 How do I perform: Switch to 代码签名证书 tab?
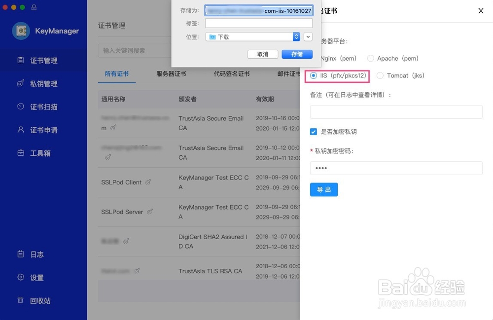[x=232, y=74]
